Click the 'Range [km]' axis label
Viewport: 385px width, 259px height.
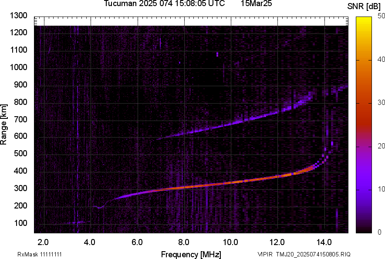click(3, 124)
